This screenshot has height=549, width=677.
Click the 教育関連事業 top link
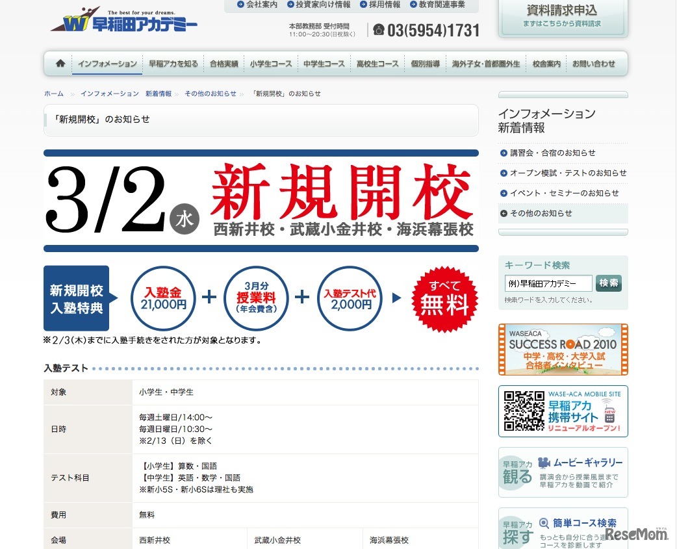[442, 5]
